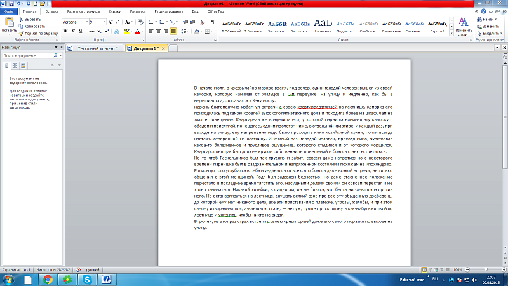Show paragraph marks (¶)
The width and height of the screenshot is (508, 286).
(213, 22)
